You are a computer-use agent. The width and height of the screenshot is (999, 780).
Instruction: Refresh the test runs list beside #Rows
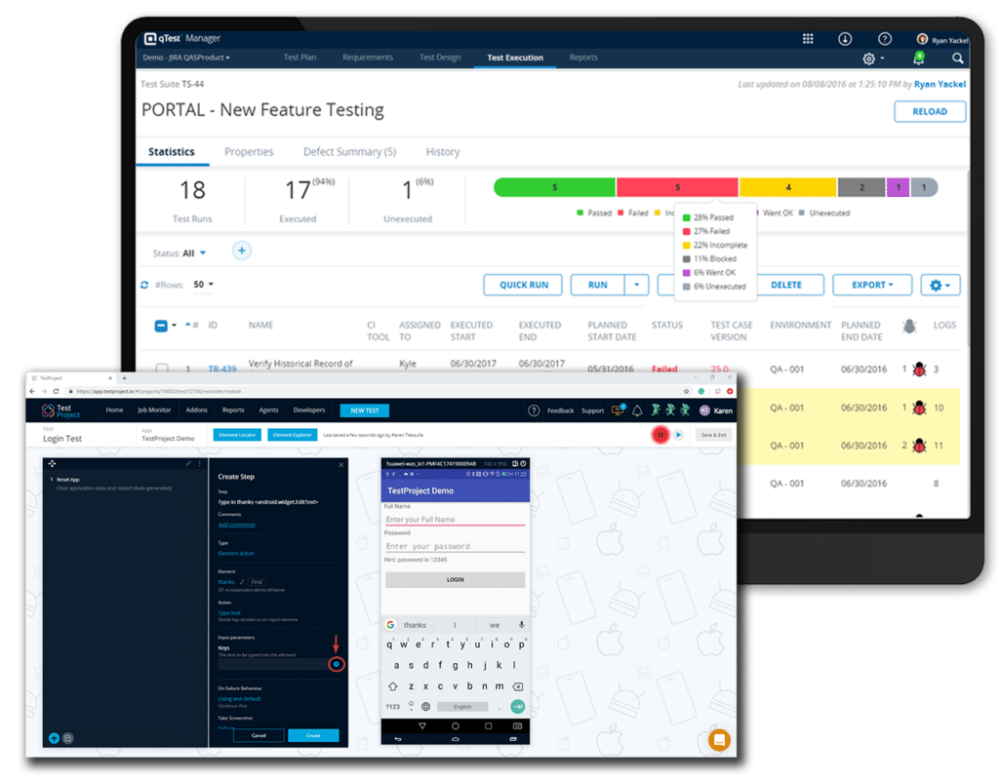click(x=144, y=285)
